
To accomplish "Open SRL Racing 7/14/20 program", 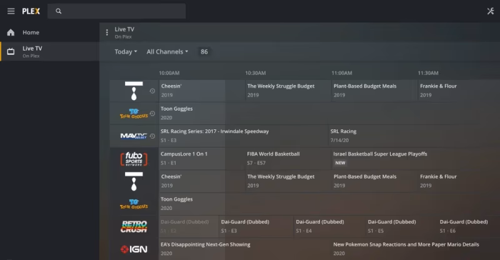I will click(414, 136).
